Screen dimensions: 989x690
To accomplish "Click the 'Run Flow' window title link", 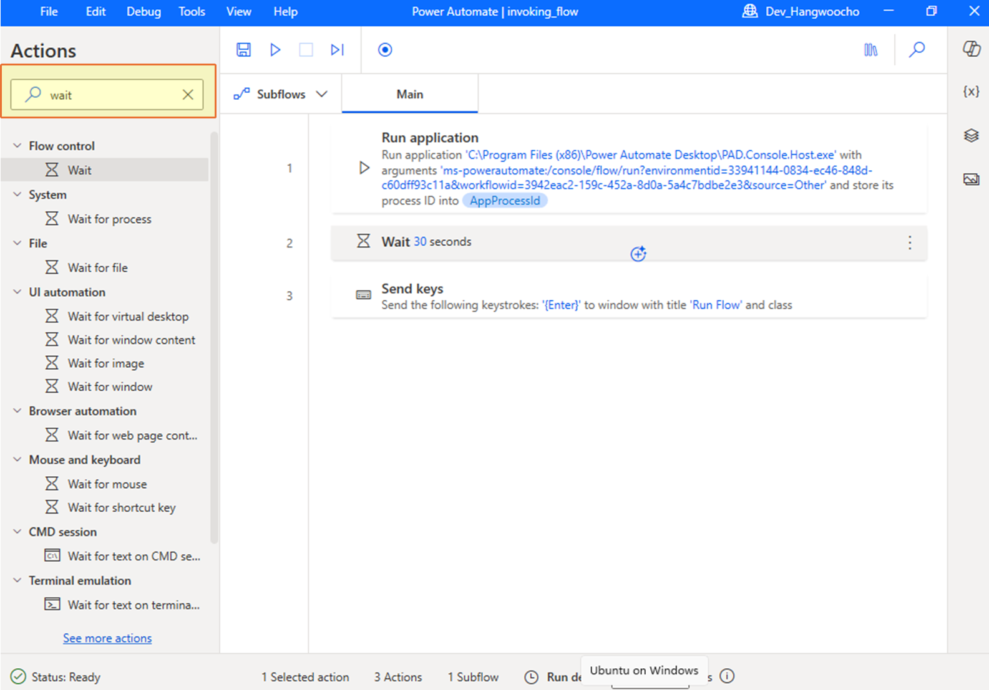I will tap(716, 305).
